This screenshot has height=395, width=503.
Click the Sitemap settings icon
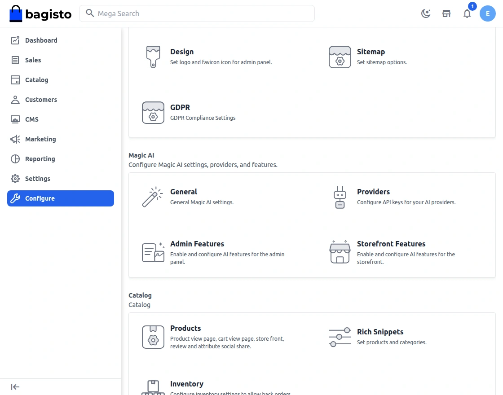(x=340, y=57)
